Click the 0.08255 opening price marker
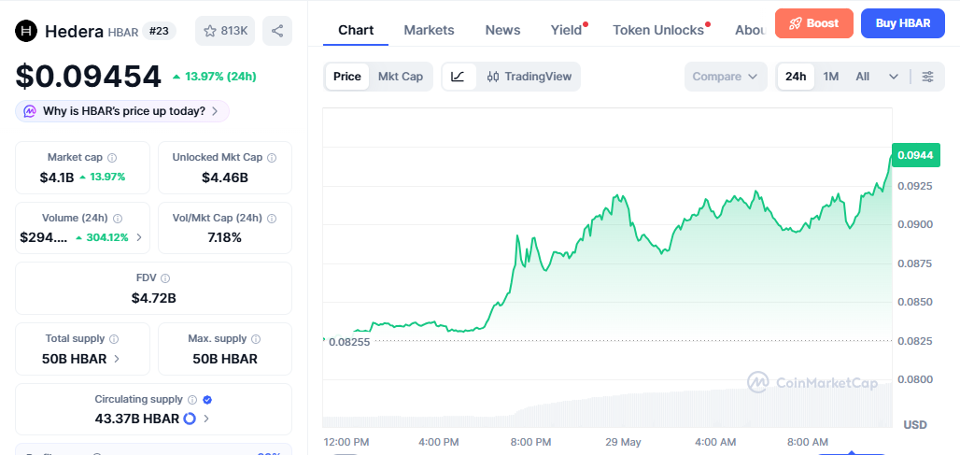This screenshot has height=455, width=960. 349,342
